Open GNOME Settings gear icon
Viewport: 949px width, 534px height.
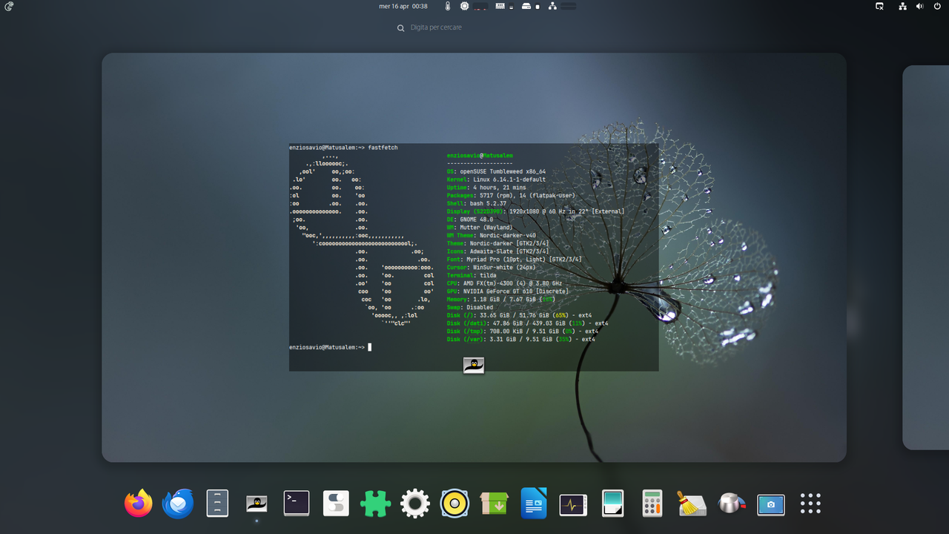(x=414, y=503)
